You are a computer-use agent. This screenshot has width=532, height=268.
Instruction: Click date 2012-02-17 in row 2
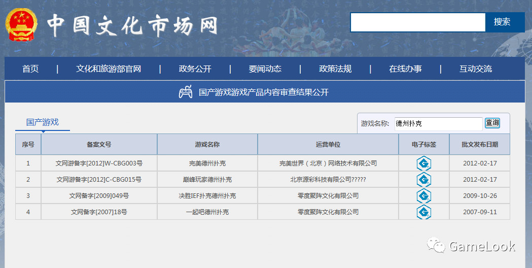(480, 180)
